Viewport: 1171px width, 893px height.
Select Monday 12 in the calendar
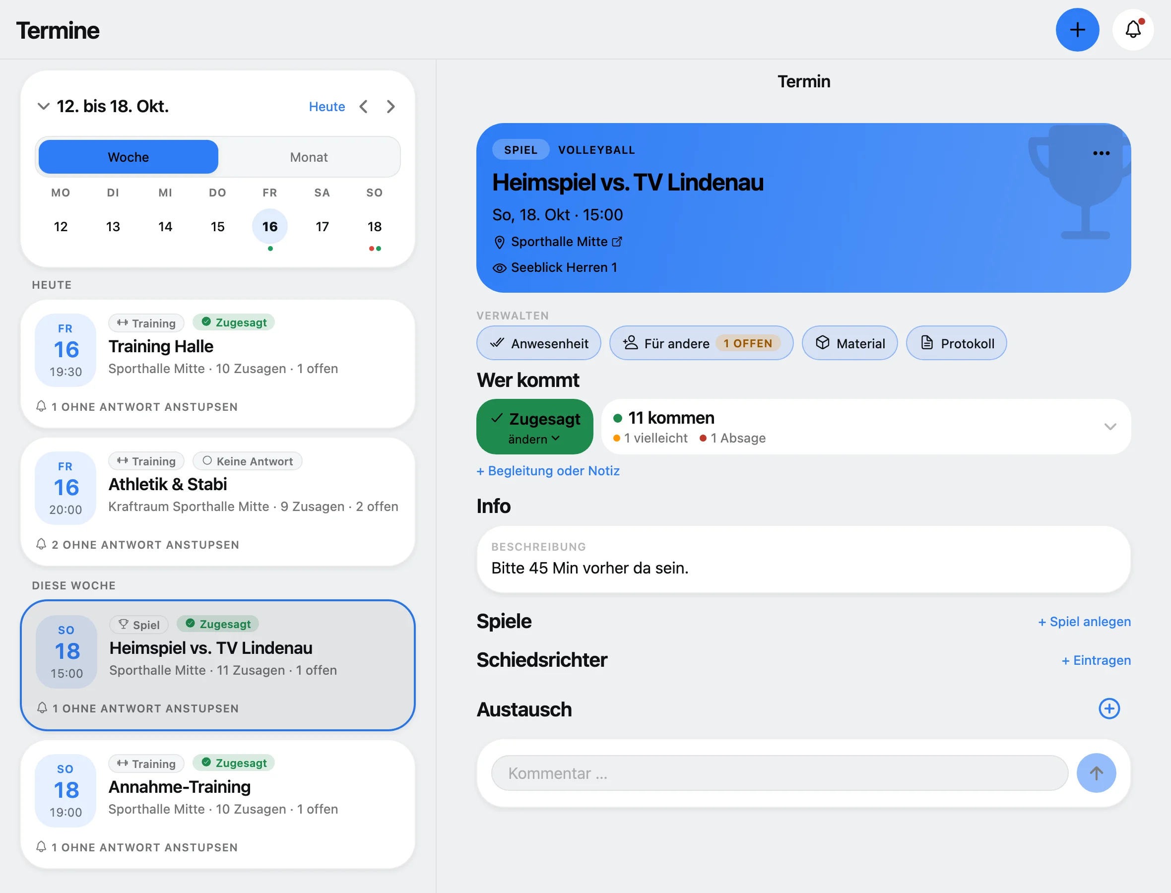click(61, 226)
